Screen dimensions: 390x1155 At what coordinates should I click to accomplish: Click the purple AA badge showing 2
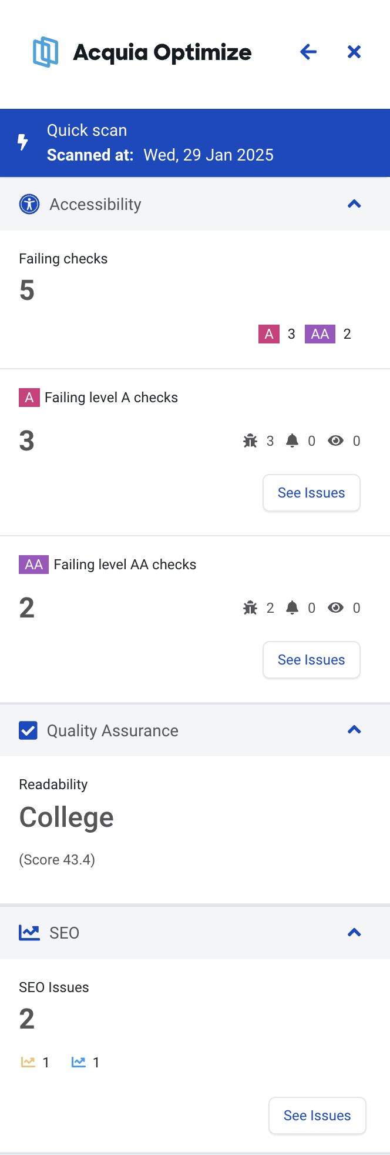click(x=320, y=333)
